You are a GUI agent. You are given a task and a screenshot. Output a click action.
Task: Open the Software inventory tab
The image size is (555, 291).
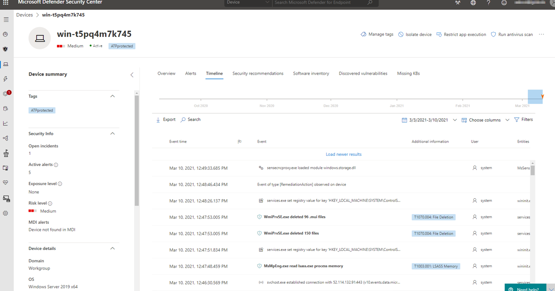(x=311, y=74)
